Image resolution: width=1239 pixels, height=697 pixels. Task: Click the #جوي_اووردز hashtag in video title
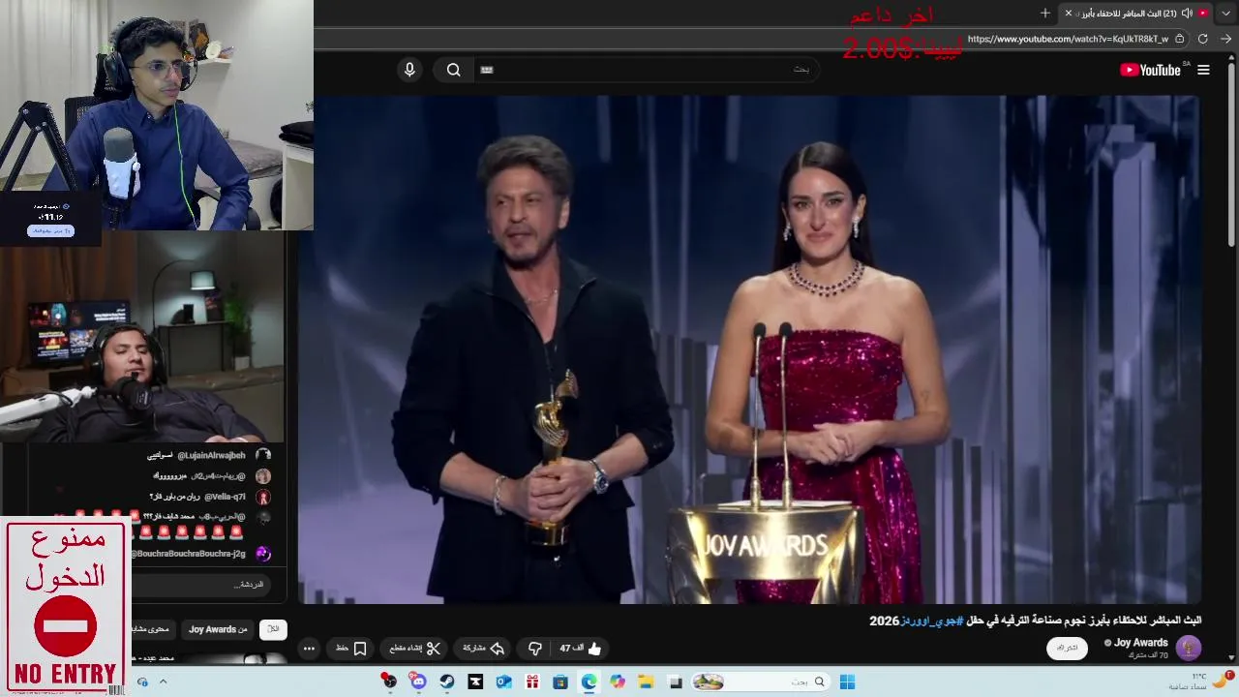[931, 621]
